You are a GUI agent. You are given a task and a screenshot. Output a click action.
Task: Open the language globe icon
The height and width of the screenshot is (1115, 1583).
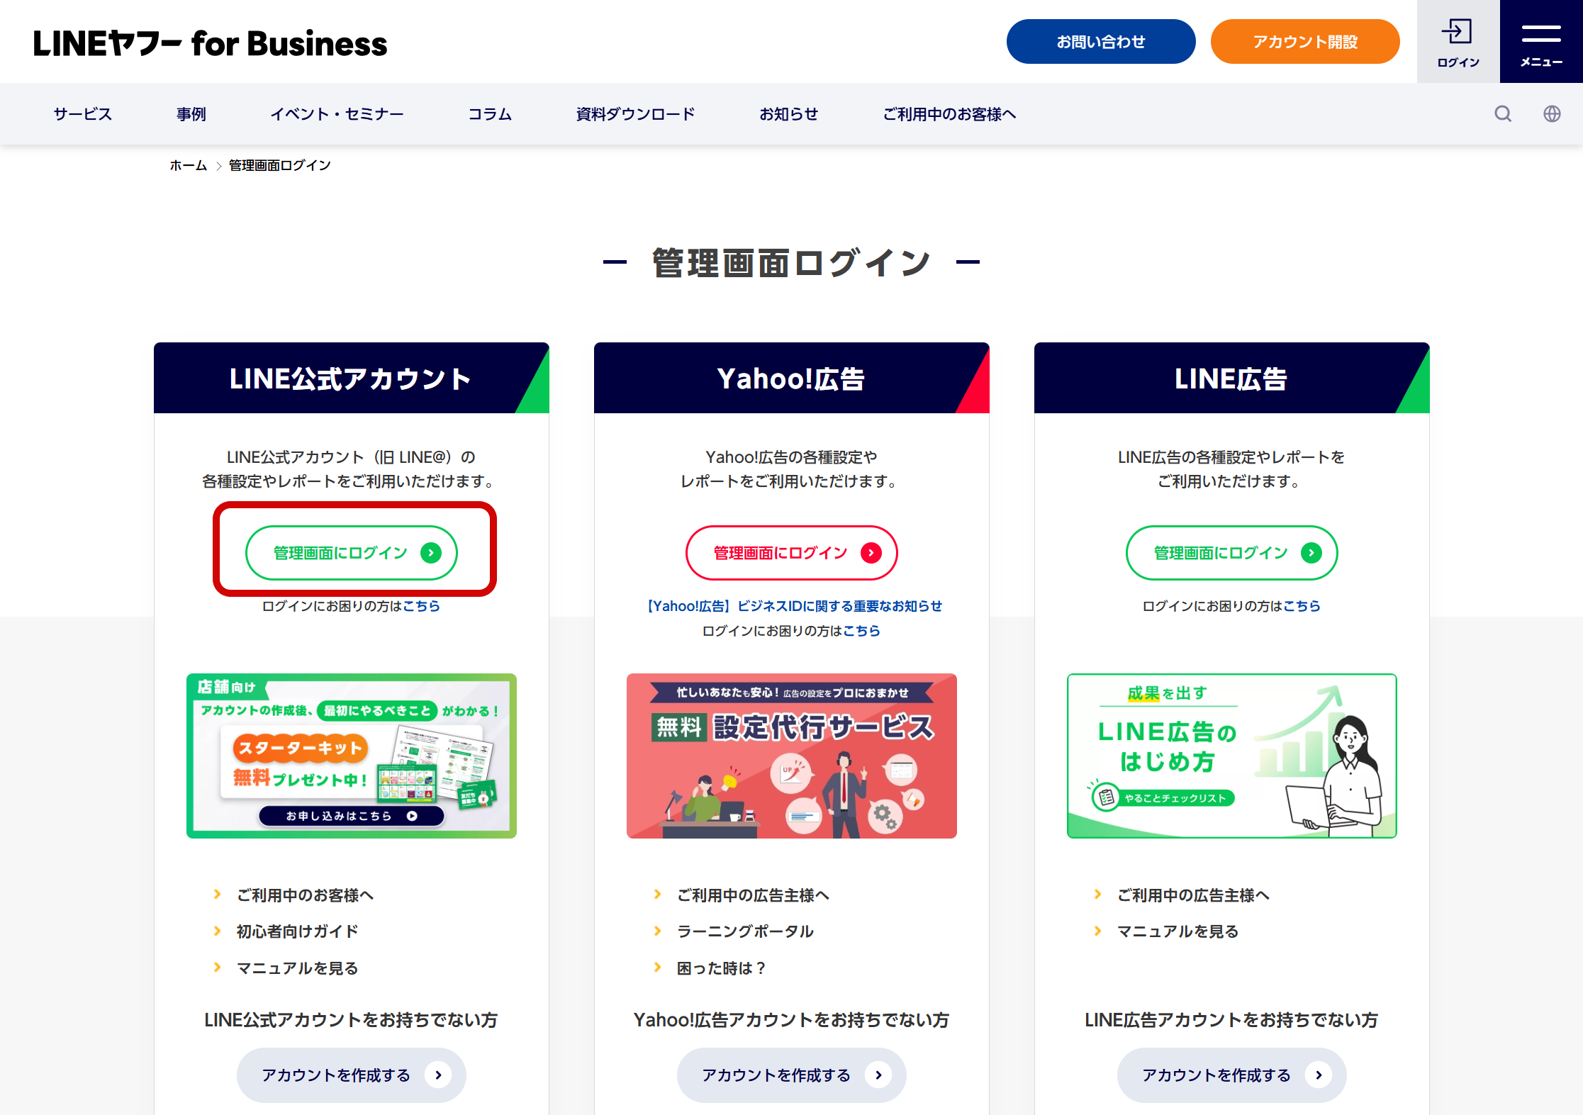1552,113
